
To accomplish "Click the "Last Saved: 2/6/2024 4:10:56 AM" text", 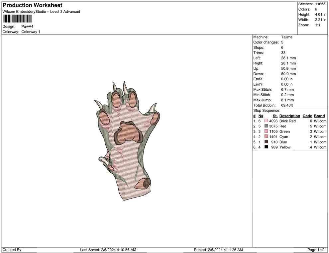I will click(108, 250).
